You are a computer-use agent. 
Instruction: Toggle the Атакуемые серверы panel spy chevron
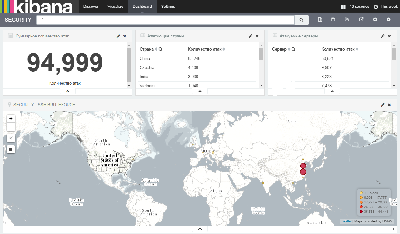point(332,92)
